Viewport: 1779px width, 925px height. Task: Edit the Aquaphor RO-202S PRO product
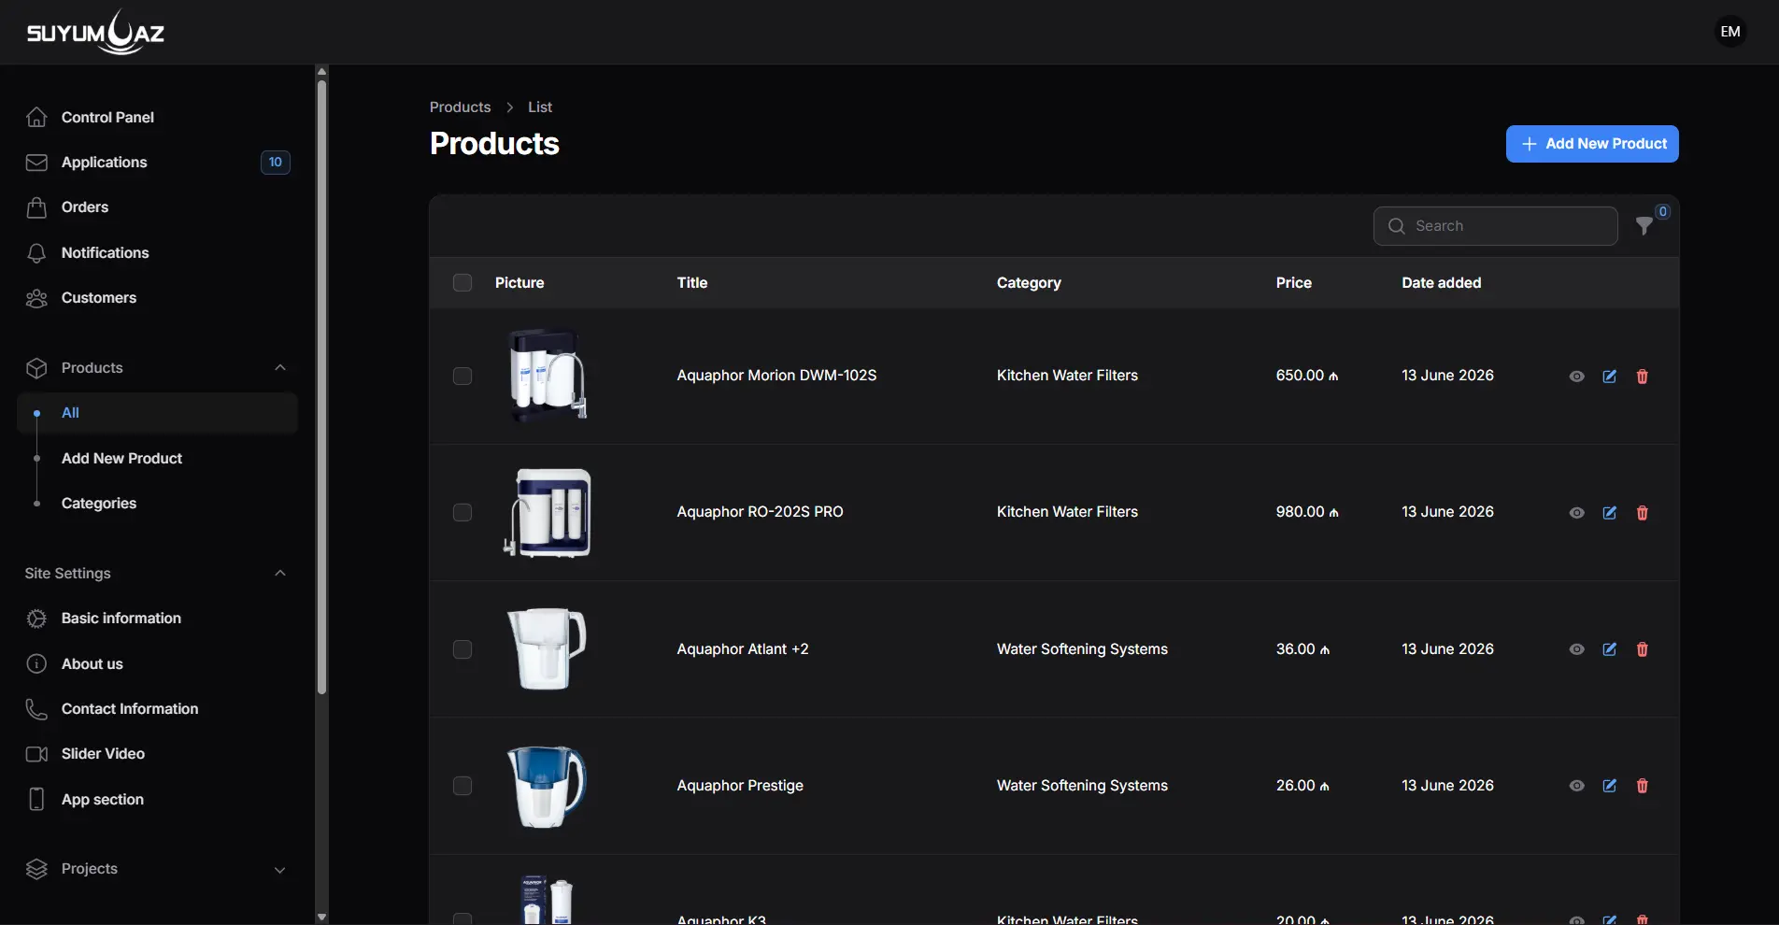(x=1609, y=513)
